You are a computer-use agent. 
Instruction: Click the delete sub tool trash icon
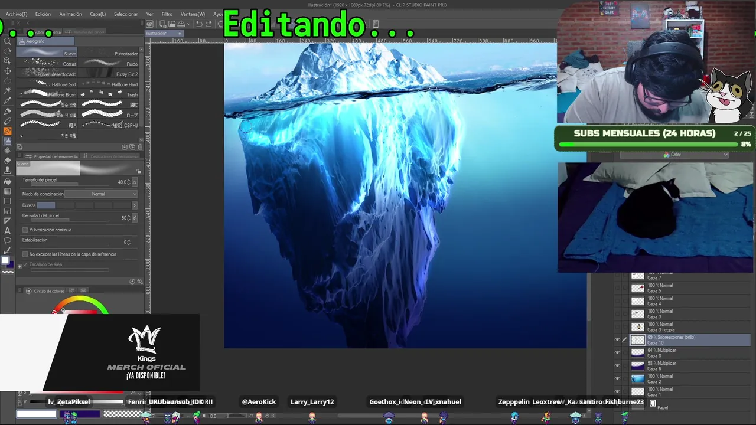[x=140, y=147]
